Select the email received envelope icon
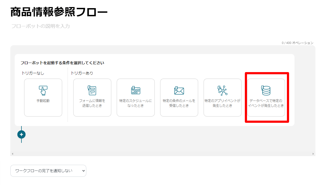The height and width of the screenshot is (190, 326). [x=179, y=91]
